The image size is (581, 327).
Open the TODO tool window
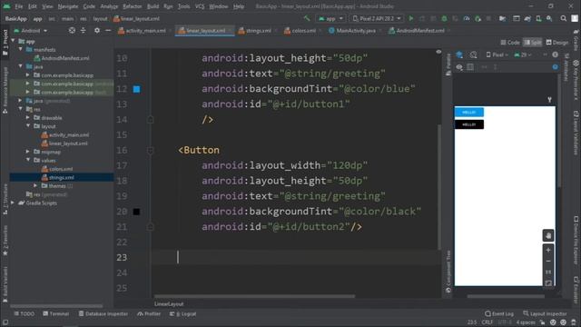25,313
